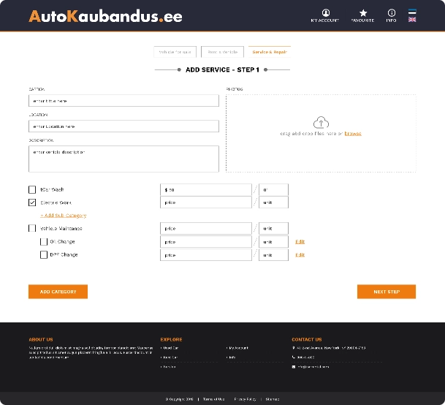This screenshot has height=405, width=445.
Task: Click the DPF Change unit field
Action: coord(273,254)
